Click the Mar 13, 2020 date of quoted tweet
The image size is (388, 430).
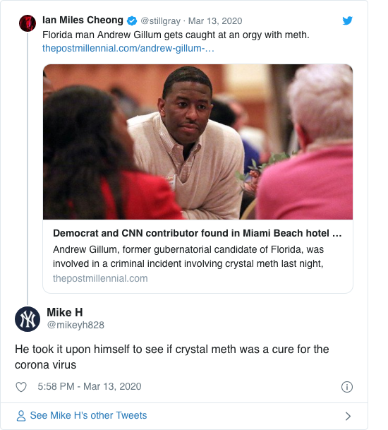[215, 21]
